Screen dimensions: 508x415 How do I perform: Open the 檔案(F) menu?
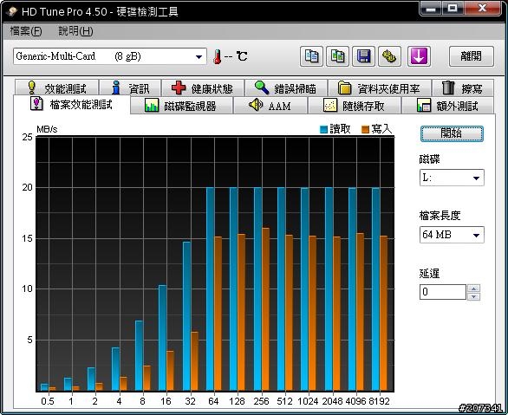tap(26, 31)
